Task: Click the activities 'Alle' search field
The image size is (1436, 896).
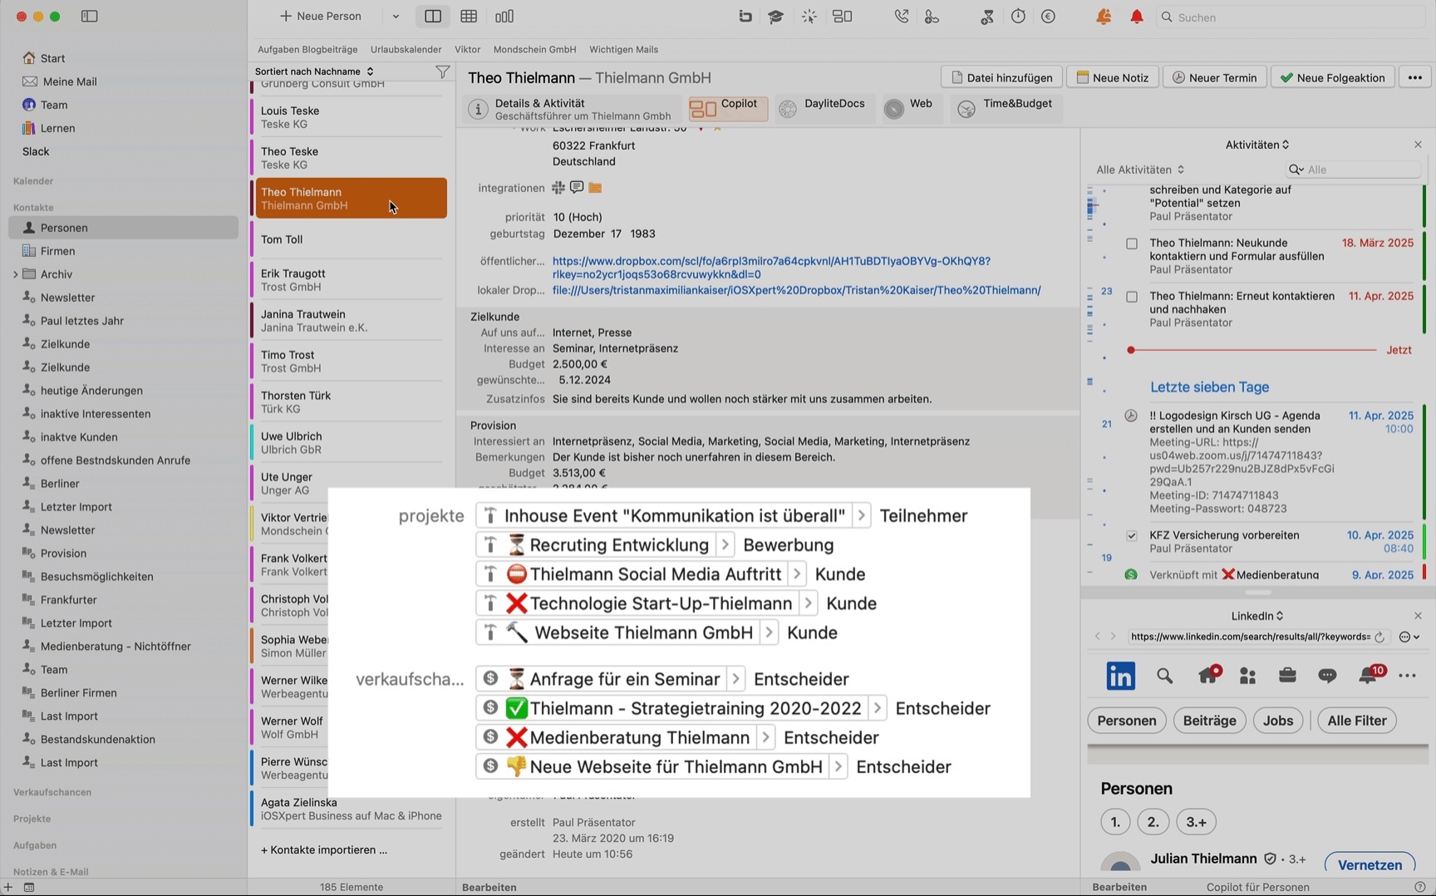Action: [1355, 170]
